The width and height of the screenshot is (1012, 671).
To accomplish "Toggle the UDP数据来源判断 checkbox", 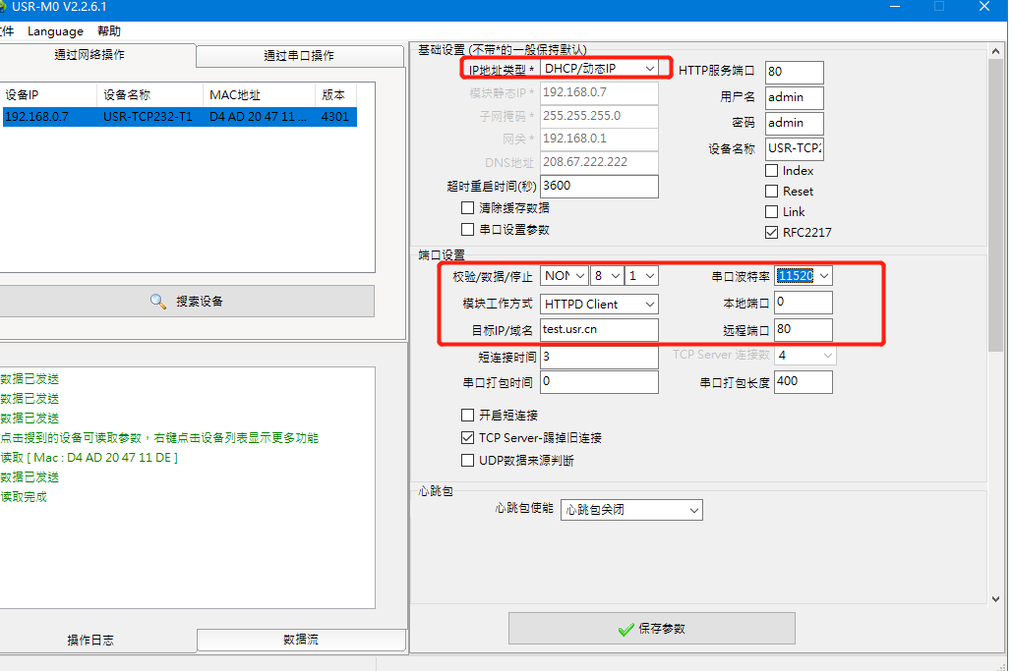I will (468, 461).
